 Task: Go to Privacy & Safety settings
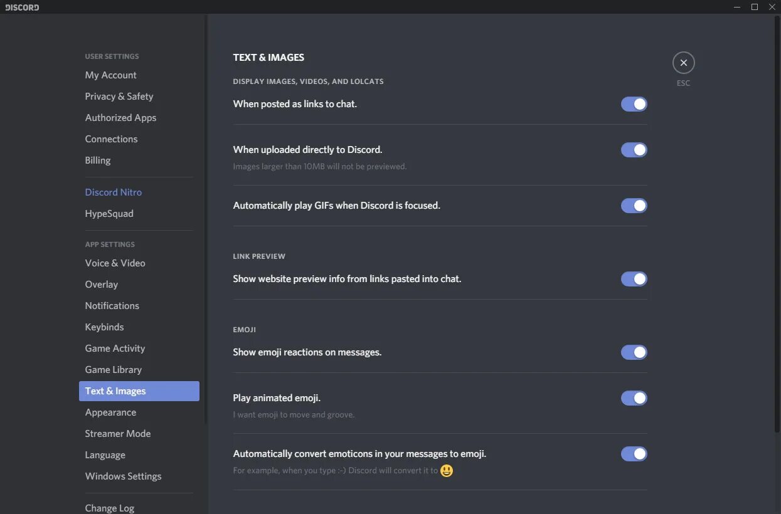click(119, 97)
